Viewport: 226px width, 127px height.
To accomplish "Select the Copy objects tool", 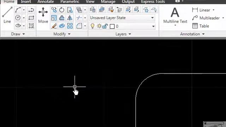I will tap(54, 10).
